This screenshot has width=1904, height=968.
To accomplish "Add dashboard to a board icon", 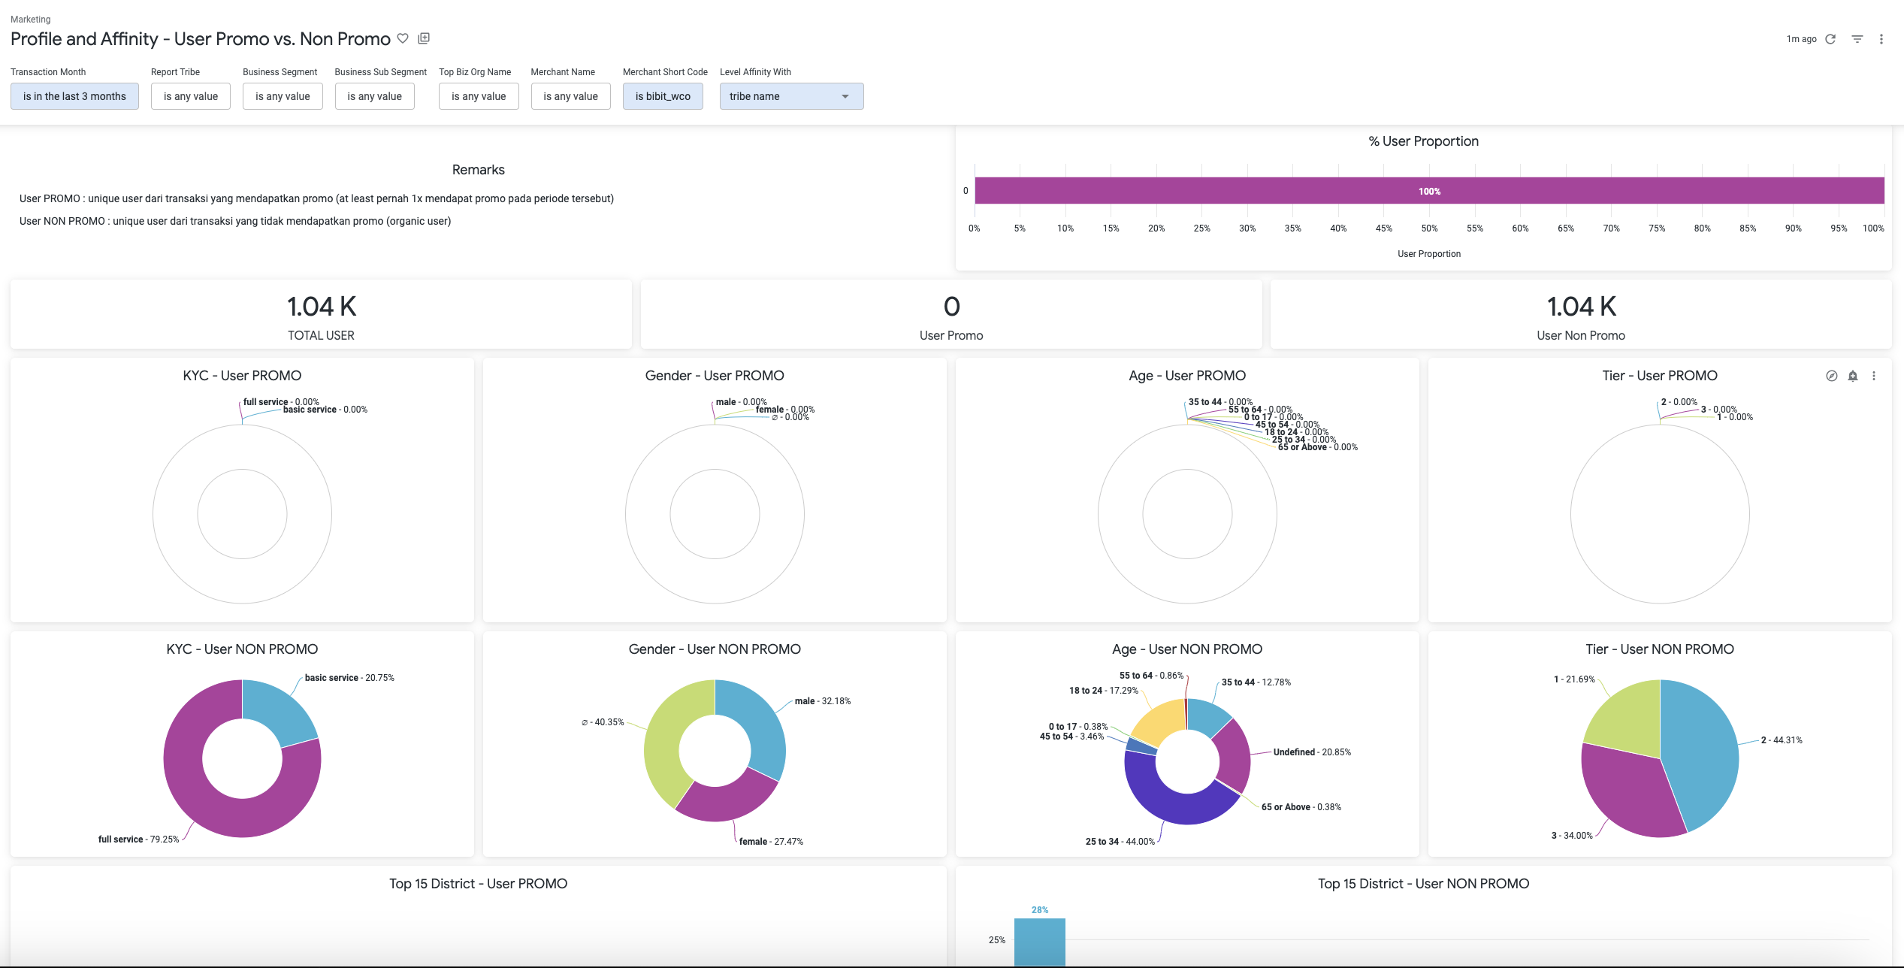I will pos(424,38).
